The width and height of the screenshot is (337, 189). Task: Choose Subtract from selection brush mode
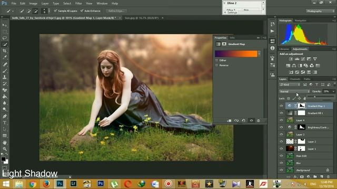pyautogui.click(x=35, y=10)
